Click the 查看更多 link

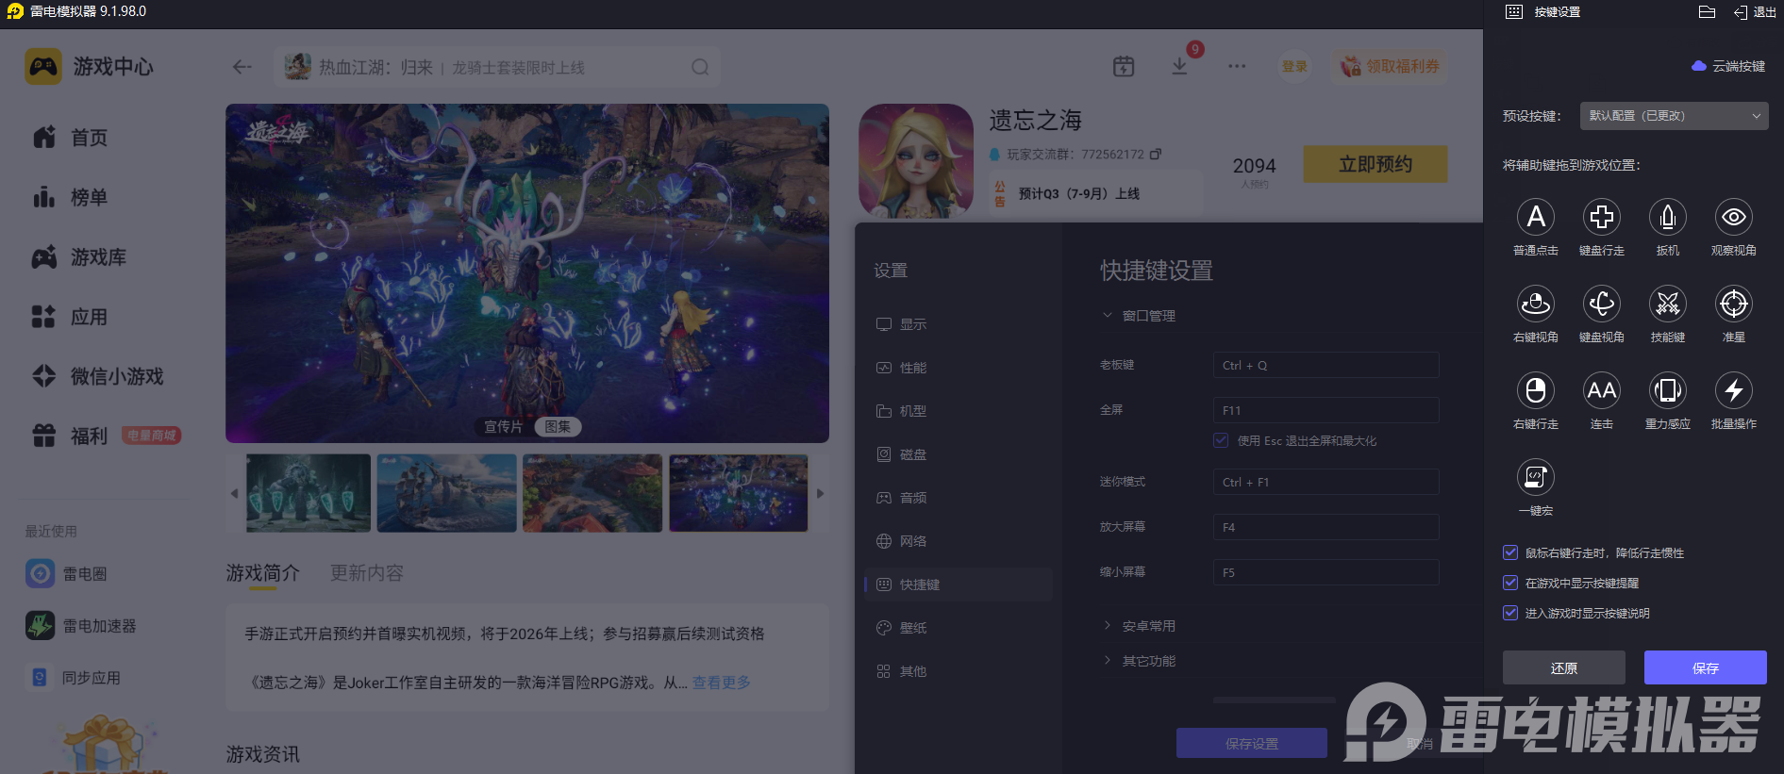pos(721,683)
